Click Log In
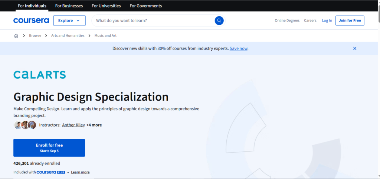Viewport: 380px width, 179px height. 327,21
